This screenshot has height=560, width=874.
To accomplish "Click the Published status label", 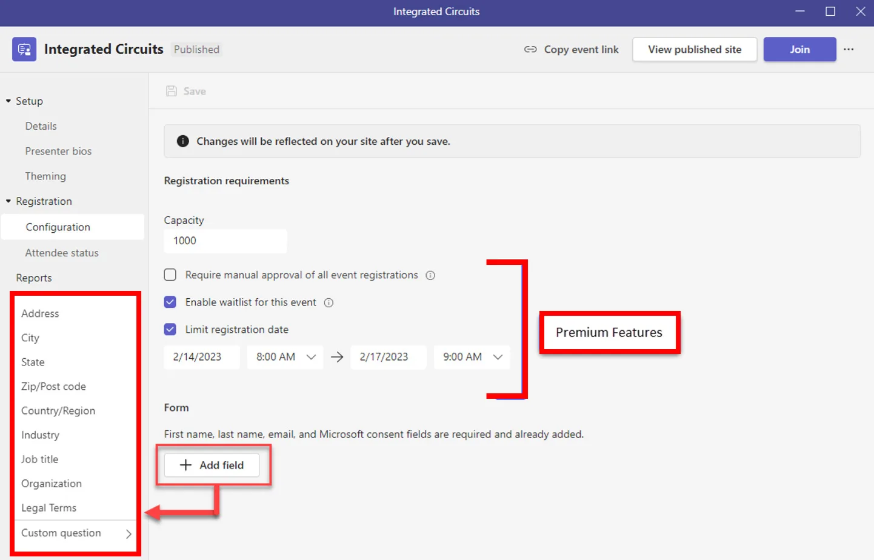I will (x=196, y=50).
